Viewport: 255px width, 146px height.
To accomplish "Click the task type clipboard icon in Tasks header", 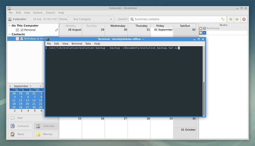I will point(201,28).
